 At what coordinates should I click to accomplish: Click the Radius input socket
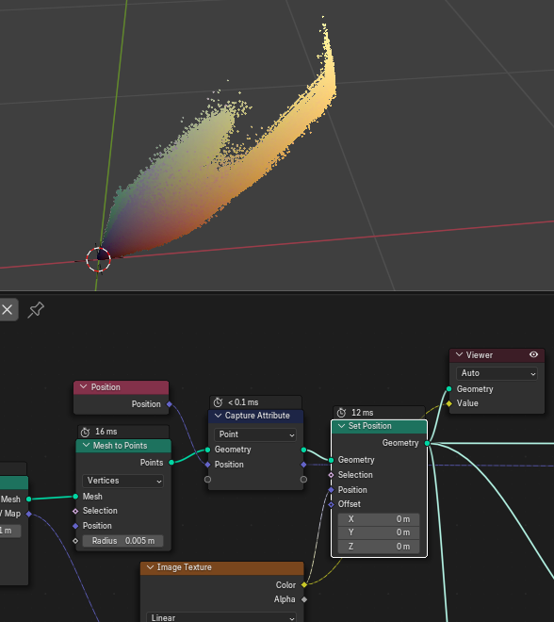75,541
